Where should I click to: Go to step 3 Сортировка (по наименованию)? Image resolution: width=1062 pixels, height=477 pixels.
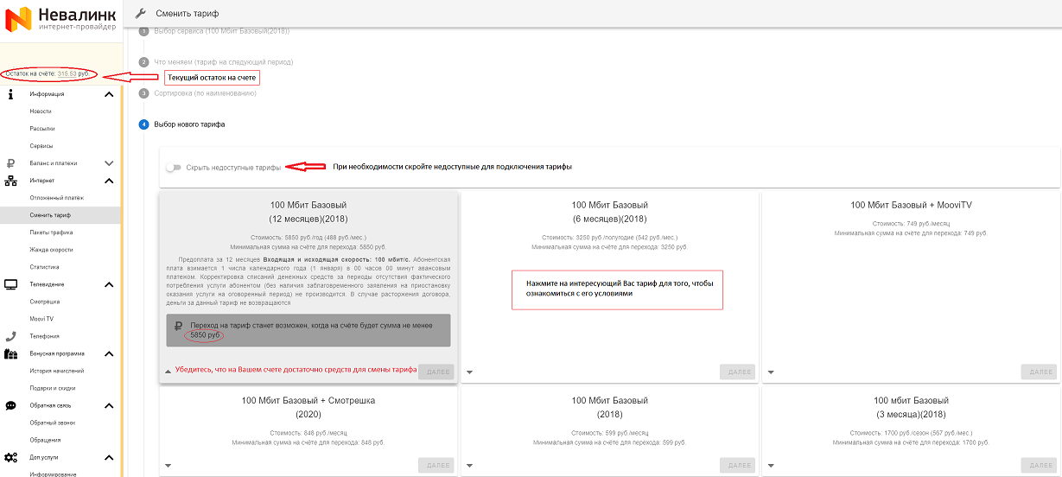coord(198,93)
